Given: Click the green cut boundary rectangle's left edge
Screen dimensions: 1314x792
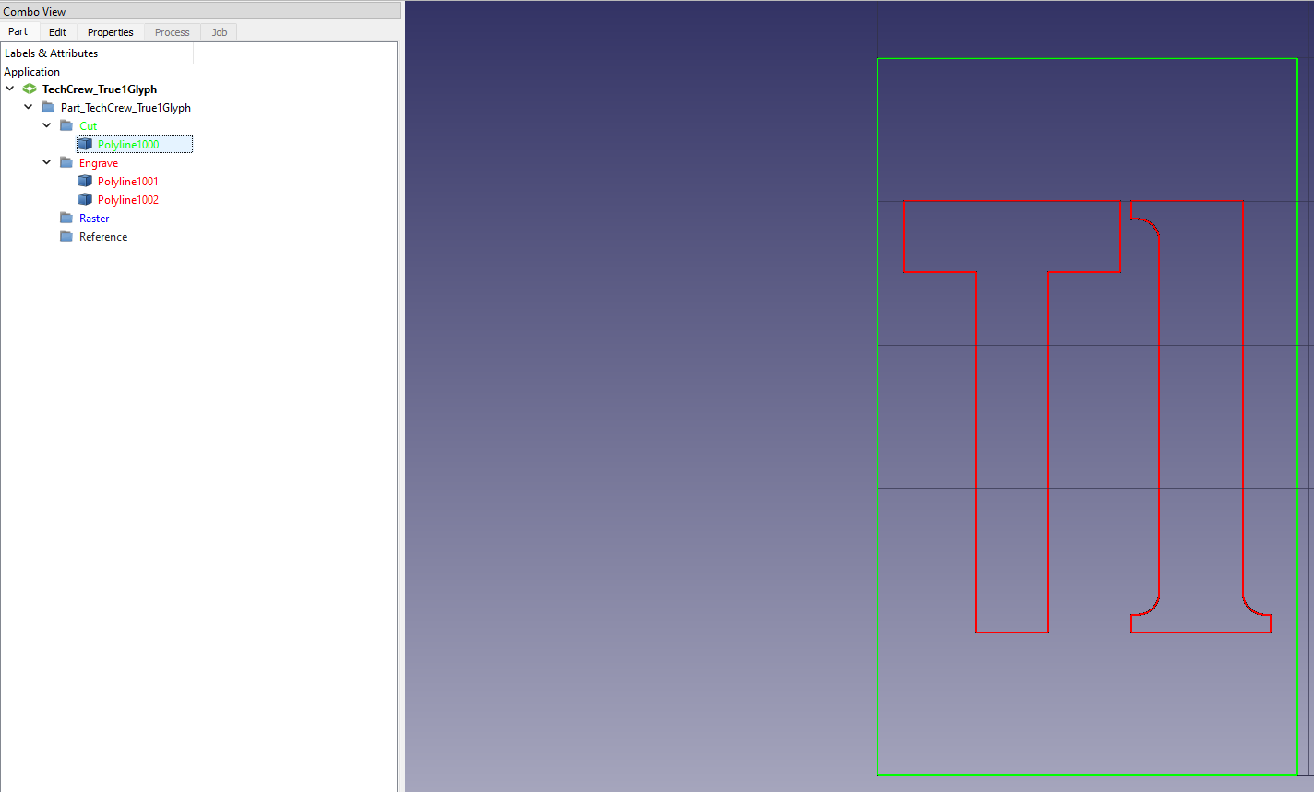Looking at the screenshot, I should pos(878,415).
